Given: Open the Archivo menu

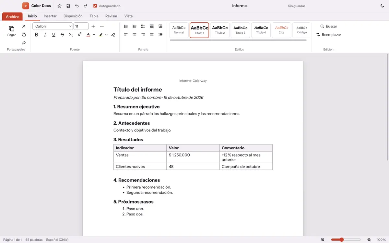Looking at the screenshot, I should [x=12, y=17].
